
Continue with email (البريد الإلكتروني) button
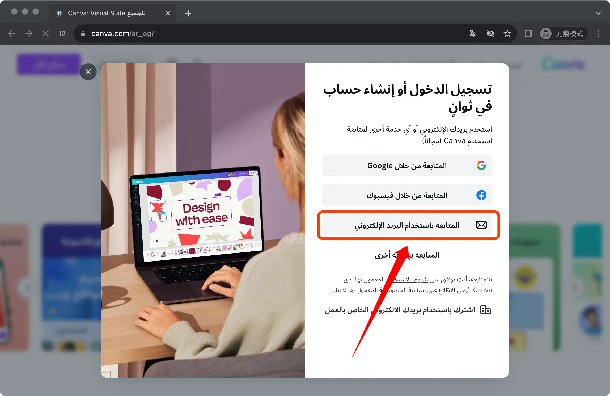tap(407, 225)
